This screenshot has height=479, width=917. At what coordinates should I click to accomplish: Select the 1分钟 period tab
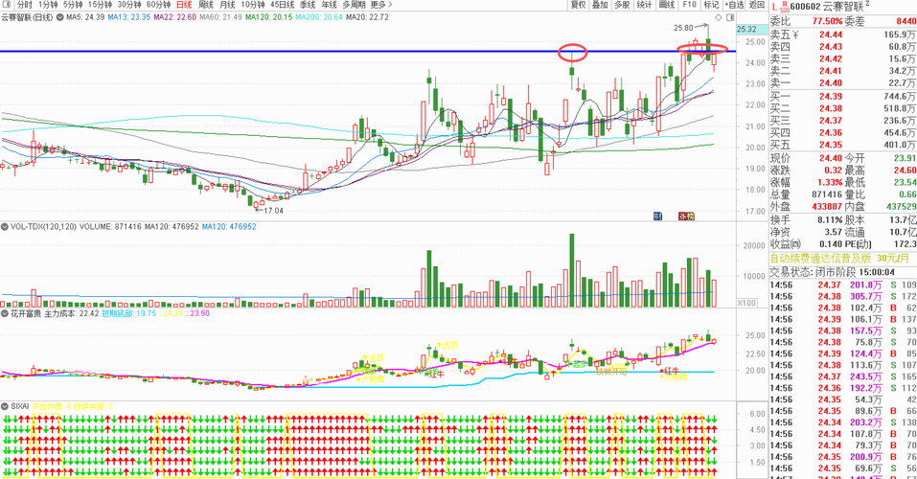click(48, 5)
